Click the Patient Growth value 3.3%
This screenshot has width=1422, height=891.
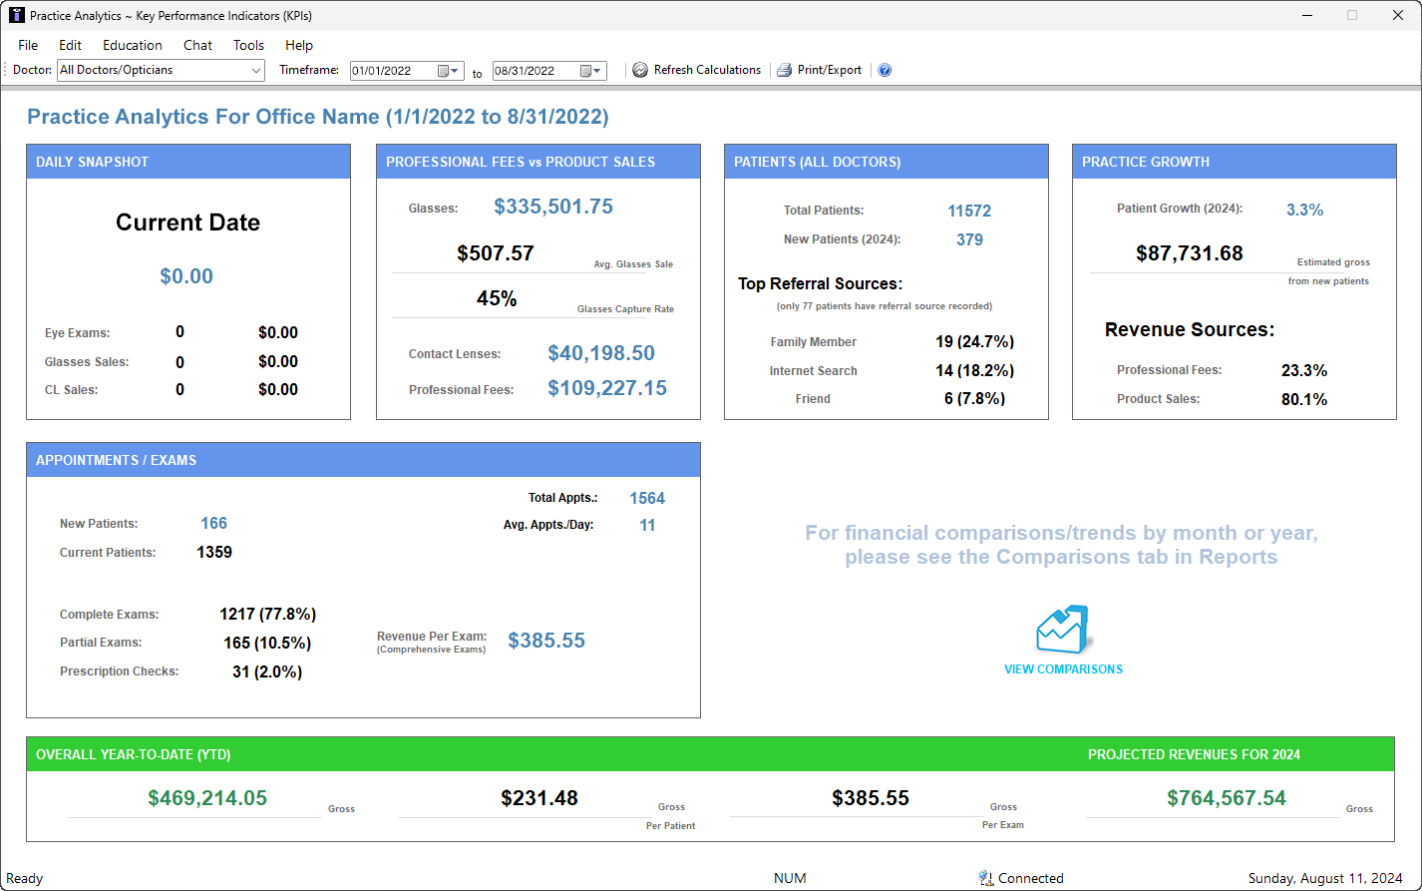pyautogui.click(x=1304, y=210)
